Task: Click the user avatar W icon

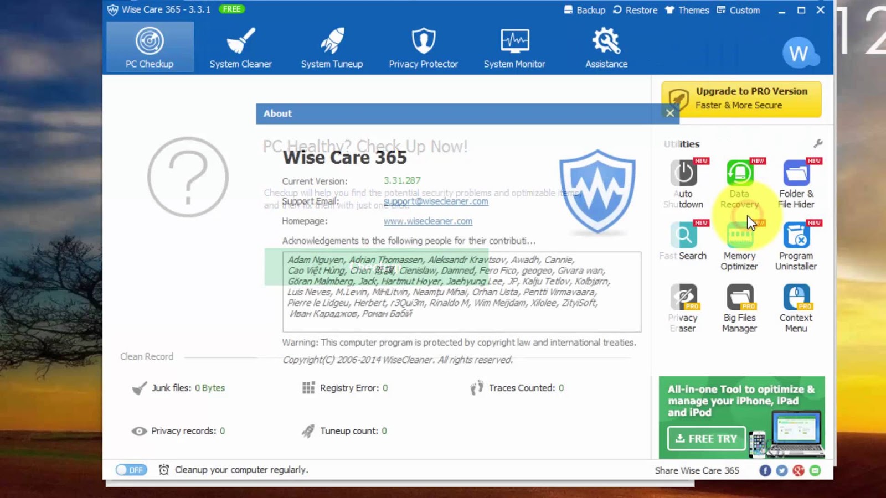Action: [799, 53]
